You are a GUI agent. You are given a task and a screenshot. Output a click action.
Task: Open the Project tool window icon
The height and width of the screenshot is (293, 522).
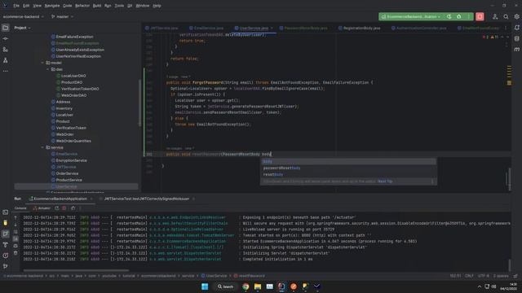(6, 28)
